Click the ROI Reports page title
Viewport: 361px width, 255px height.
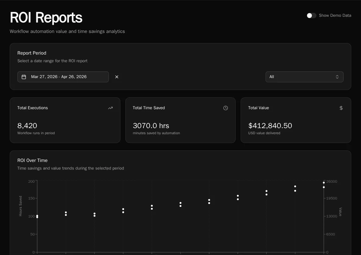46,18
